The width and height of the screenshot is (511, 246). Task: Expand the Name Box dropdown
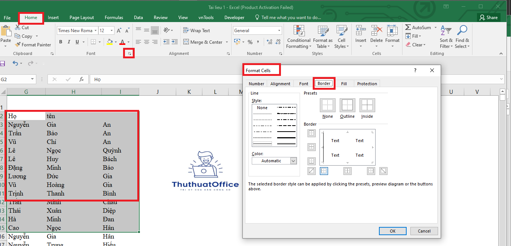[33, 79]
